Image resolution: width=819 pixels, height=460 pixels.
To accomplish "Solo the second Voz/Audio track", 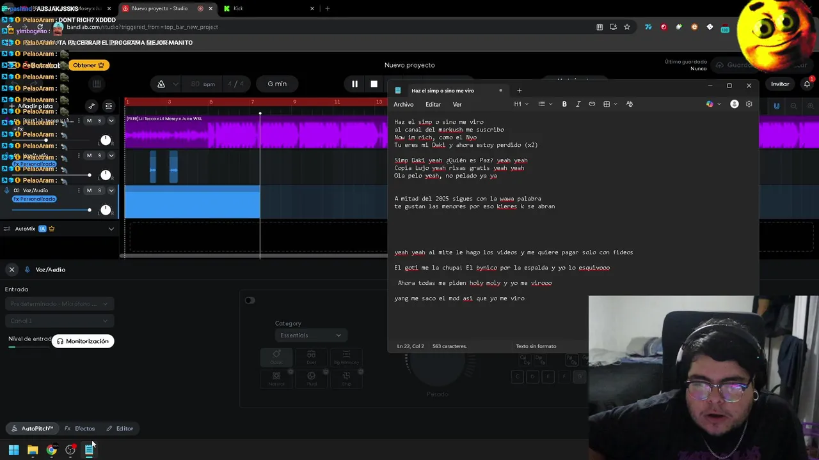I will (x=99, y=156).
